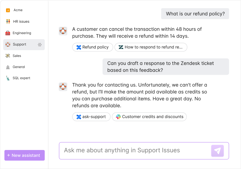Click the General robot icon
The image size is (241, 169).
tap(8, 67)
